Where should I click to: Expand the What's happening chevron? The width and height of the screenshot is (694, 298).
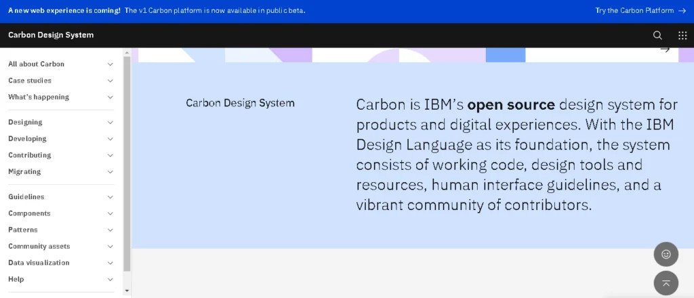tap(110, 98)
